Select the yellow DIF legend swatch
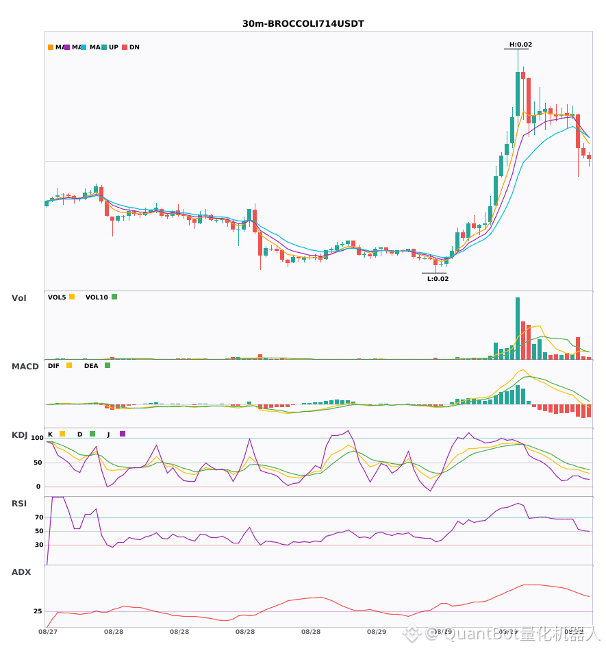The image size is (606, 651). pyautogui.click(x=69, y=365)
